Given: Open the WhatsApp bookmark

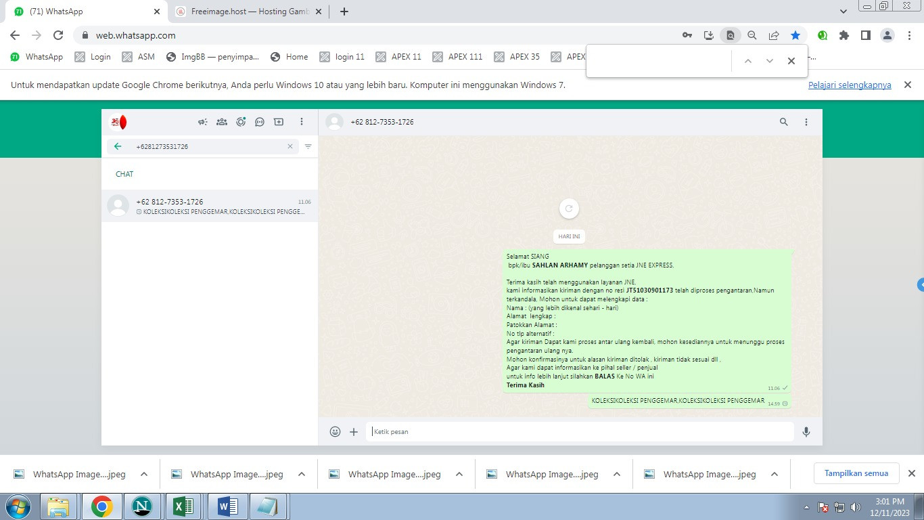Looking at the screenshot, I should [x=37, y=57].
